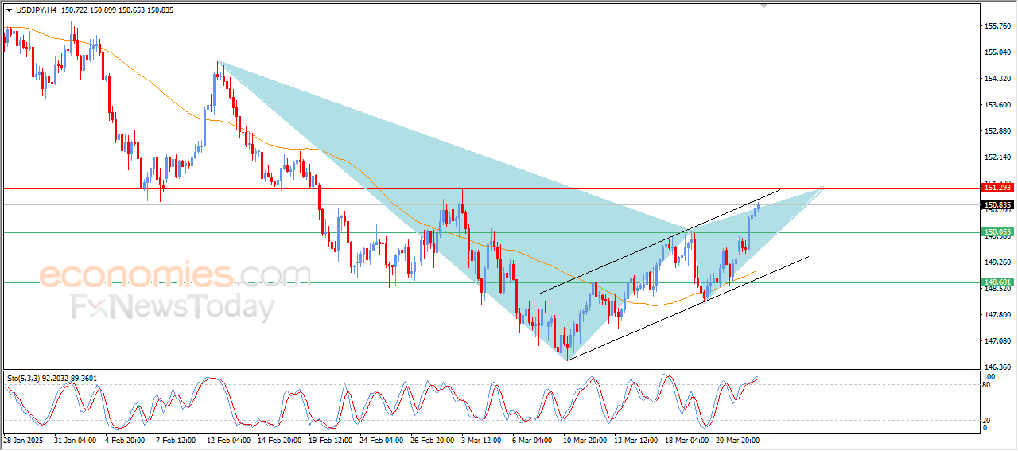
Task: Select the green 150.053 price level label
Action: (x=997, y=233)
